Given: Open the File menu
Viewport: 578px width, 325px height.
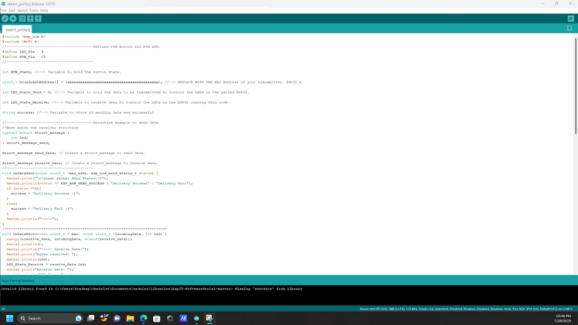Looking at the screenshot, I should click(x=4, y=10).
